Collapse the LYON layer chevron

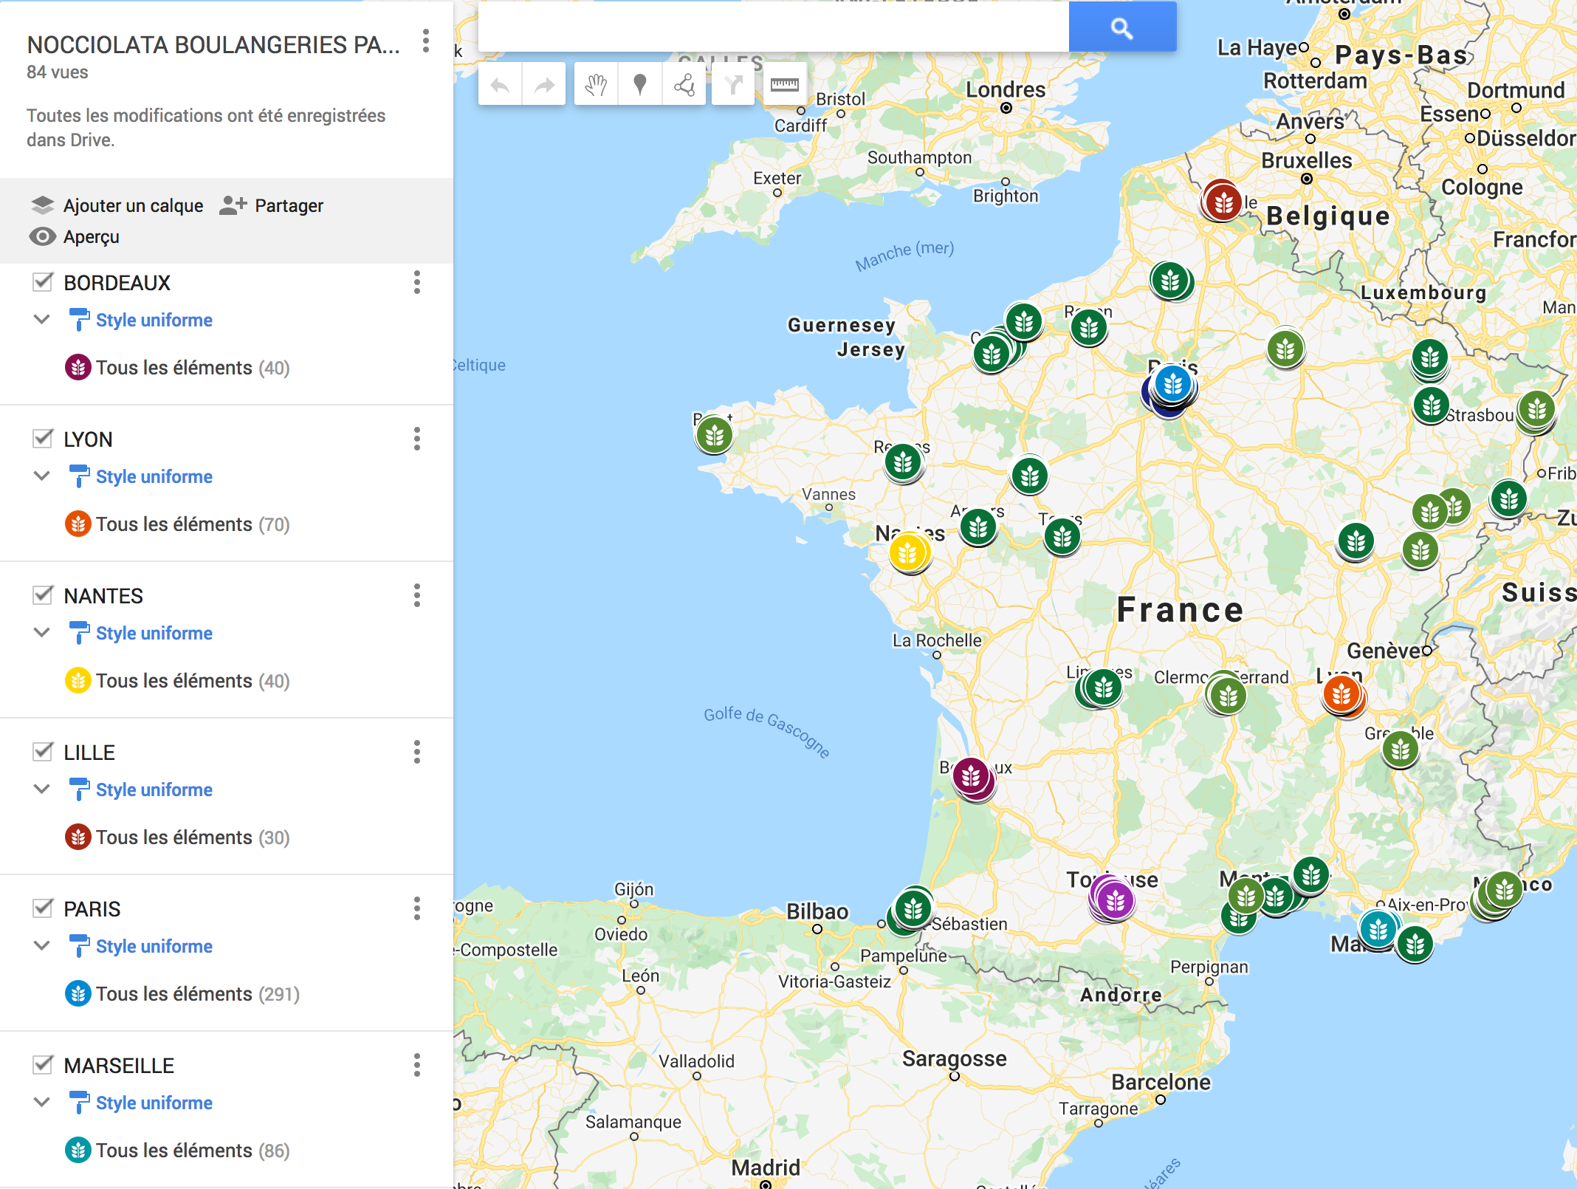[42, 476]
